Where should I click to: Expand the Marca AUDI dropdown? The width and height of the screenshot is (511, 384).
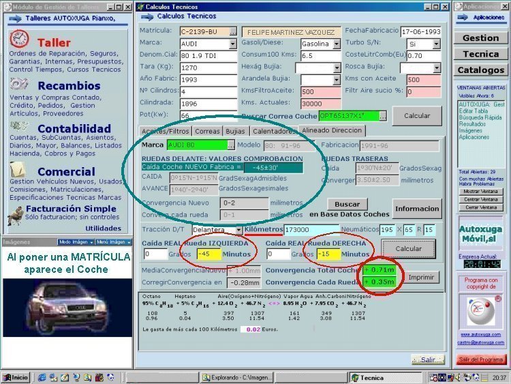pyautogui.click(x=233, y=44)
